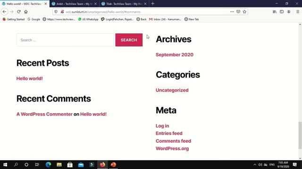Image resolution: width=302 pixels, height=169 pixels.
Task: Switch to Firefox in the taskbar
Action: [x=102, y=165]
